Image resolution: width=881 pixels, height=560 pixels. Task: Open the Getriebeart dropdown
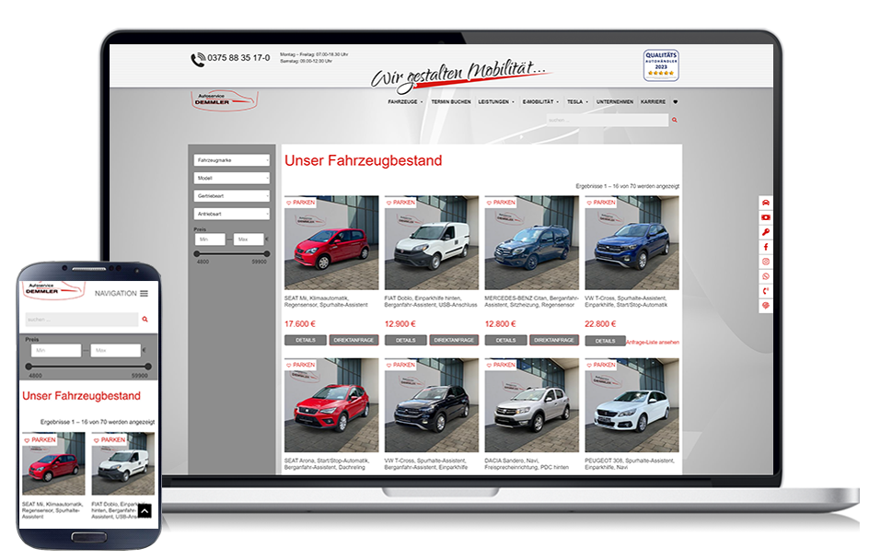231,195
